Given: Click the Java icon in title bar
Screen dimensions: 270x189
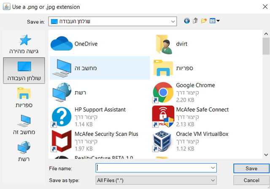Looking at the screenshot, I should [7, 7].
